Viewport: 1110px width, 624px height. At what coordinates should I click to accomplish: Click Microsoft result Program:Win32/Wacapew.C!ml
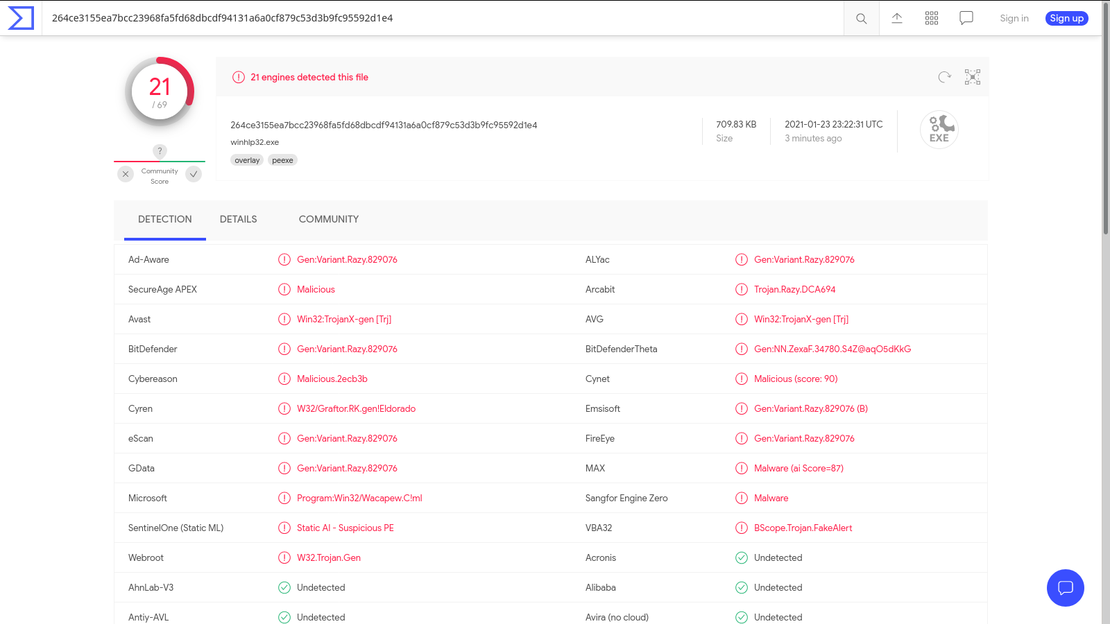tap(359, 498)
